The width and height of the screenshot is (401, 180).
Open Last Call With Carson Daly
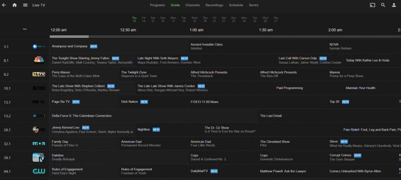point(309,60)
